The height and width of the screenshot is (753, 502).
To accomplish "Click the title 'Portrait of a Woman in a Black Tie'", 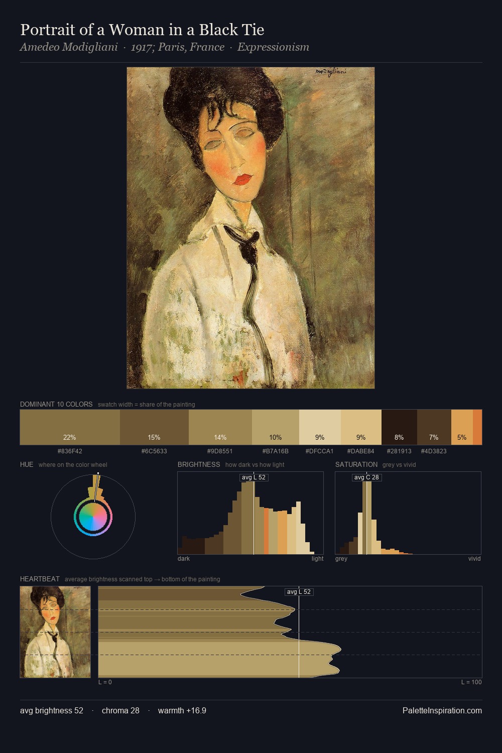I will pyautogui.click(x=142, y=30).
